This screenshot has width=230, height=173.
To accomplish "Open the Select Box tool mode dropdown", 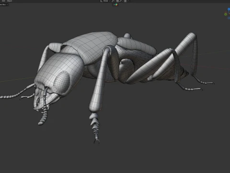I will 3,5.
